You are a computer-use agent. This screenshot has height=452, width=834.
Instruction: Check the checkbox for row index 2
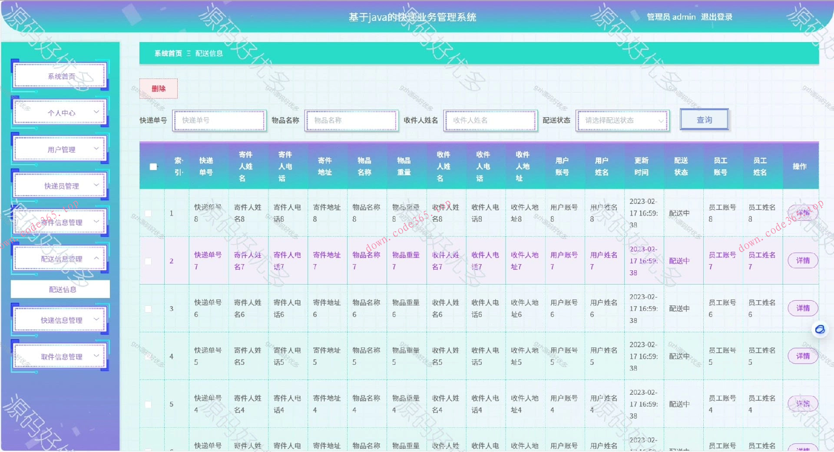(148, 261)
